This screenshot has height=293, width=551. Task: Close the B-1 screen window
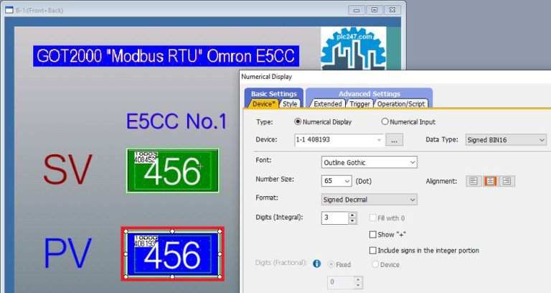pyautogui.click(x=392, y=10)
